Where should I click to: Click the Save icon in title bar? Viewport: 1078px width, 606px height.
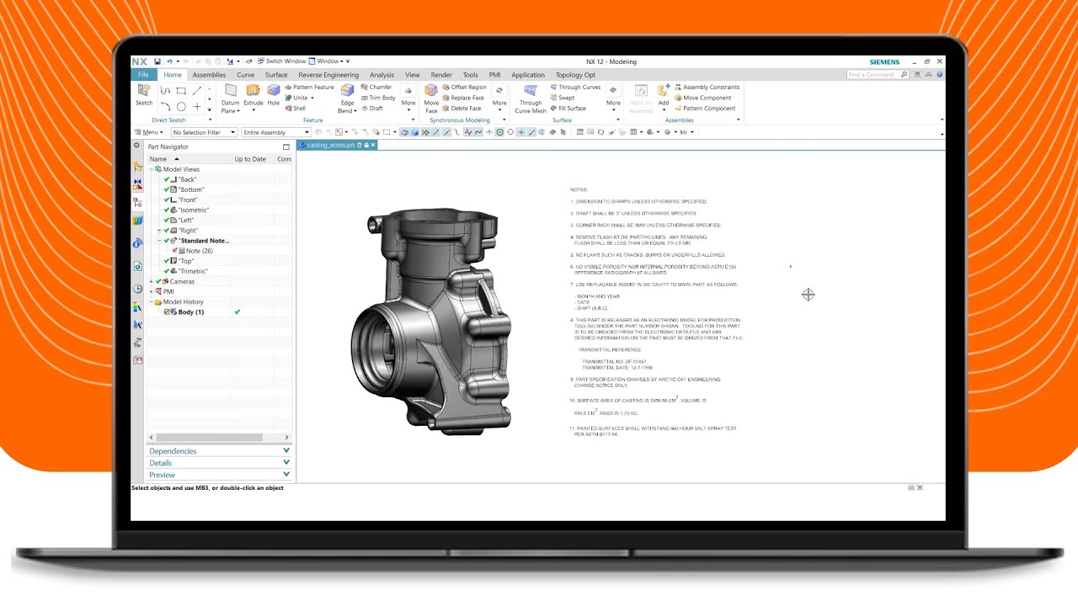pyautogui.click(x=157, y=61)
